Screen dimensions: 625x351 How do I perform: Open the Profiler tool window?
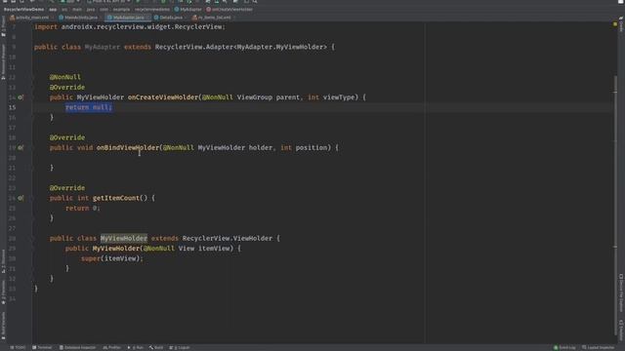point(112,347)
